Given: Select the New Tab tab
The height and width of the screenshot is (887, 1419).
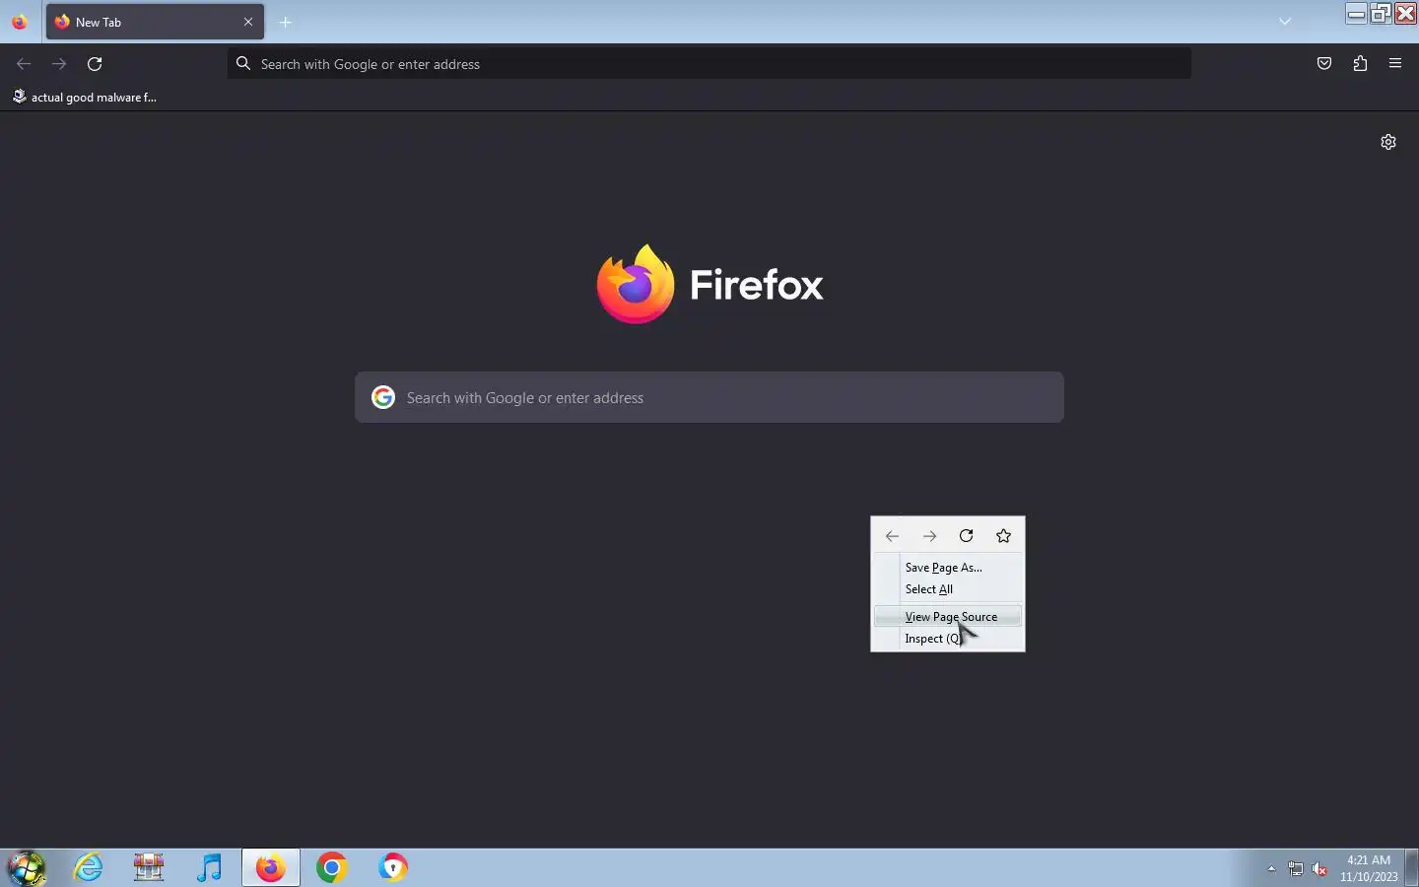Looking at the screenshot, I should click(x=155, y=22).
